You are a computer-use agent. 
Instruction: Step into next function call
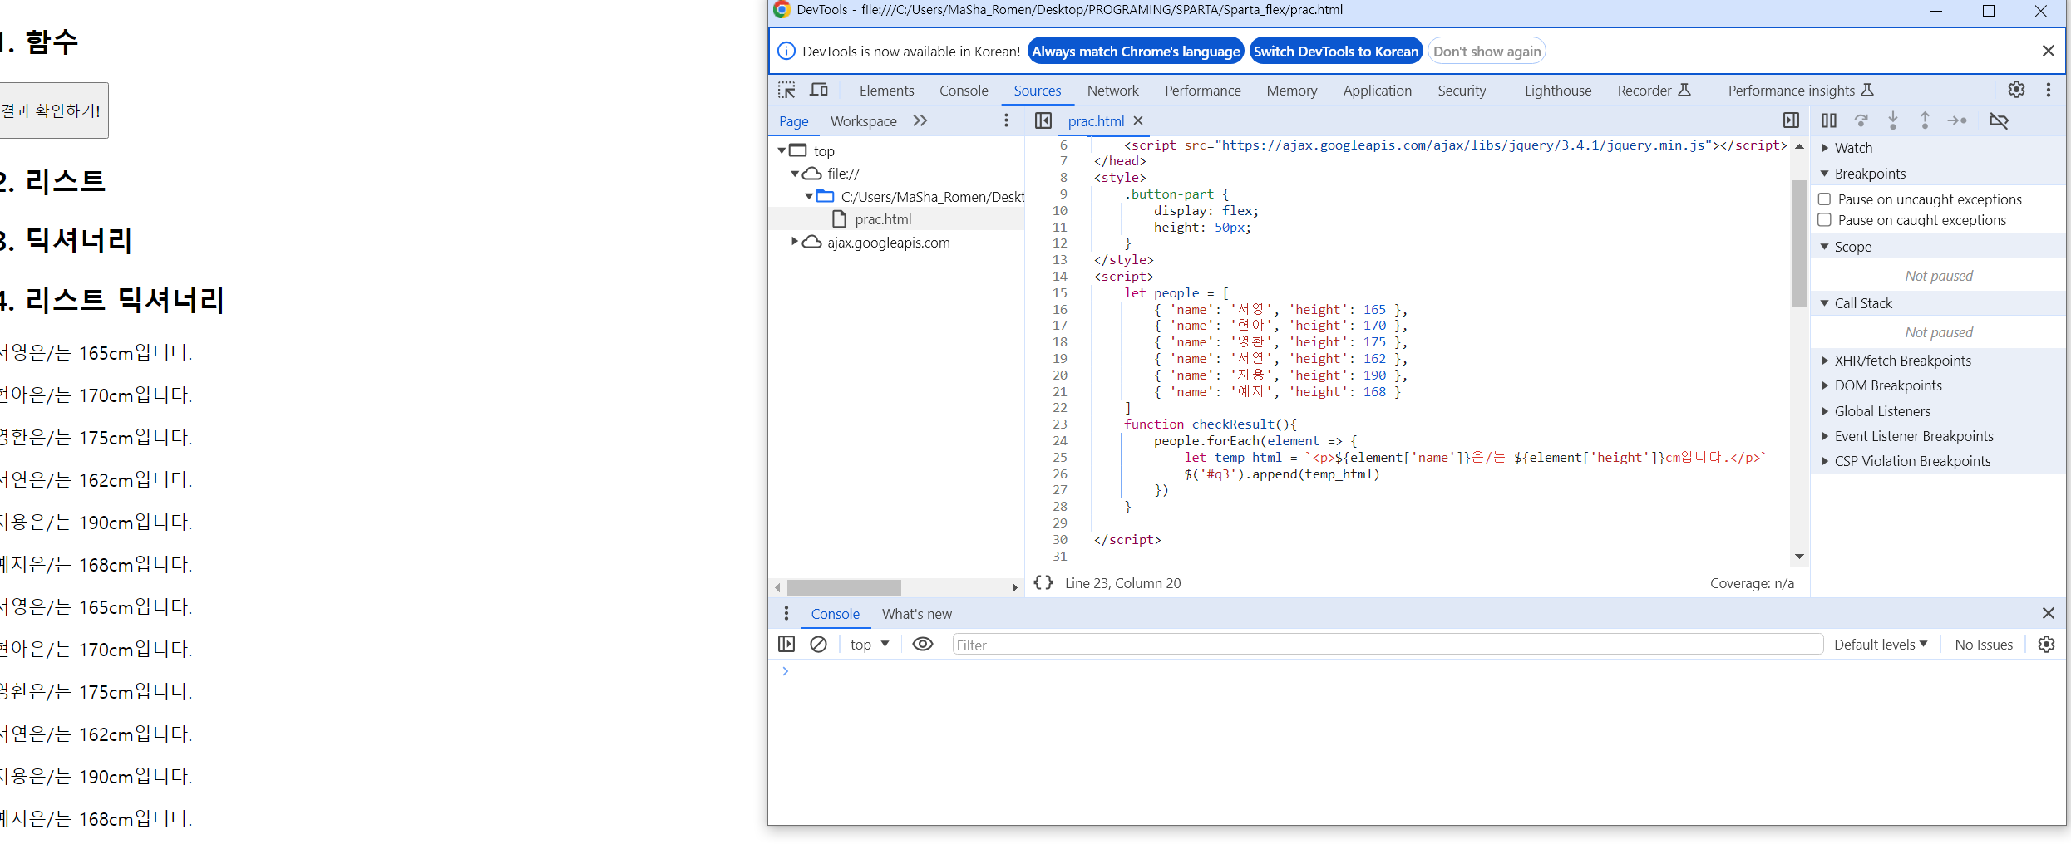1893,120
